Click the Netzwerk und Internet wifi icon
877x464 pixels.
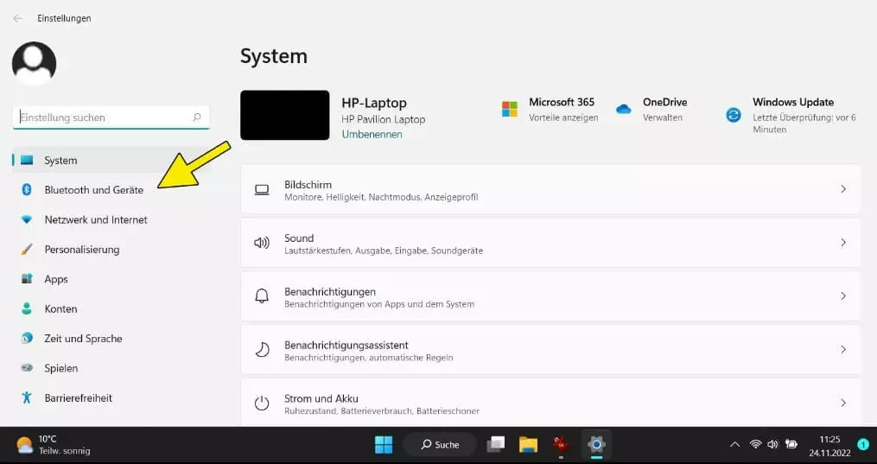point(26,219)
